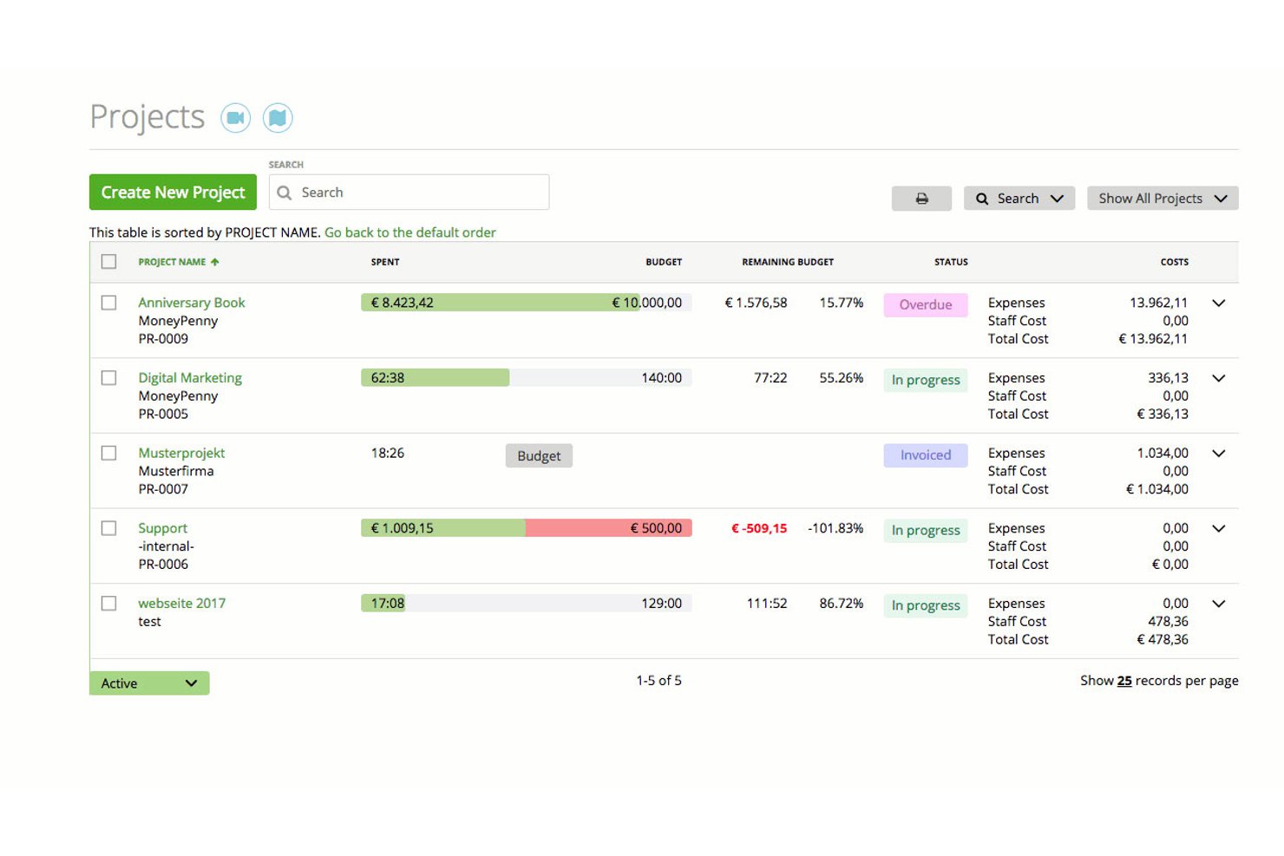
Task: Expand the Anniversary Book row chevron
Action: click(x=1219, y=303)
